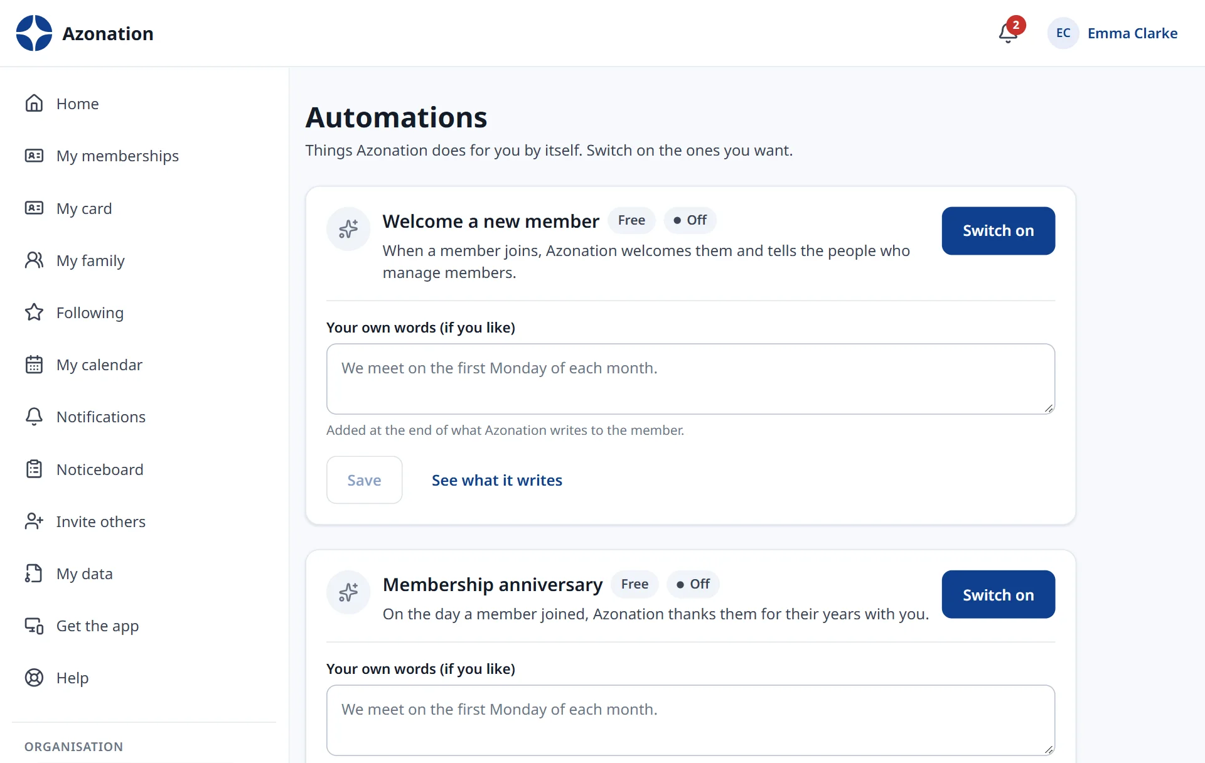The width and height of the screenshot is (1205, 763).
Task: Select Following in the sidebar
Action: (x=144, y=312)
